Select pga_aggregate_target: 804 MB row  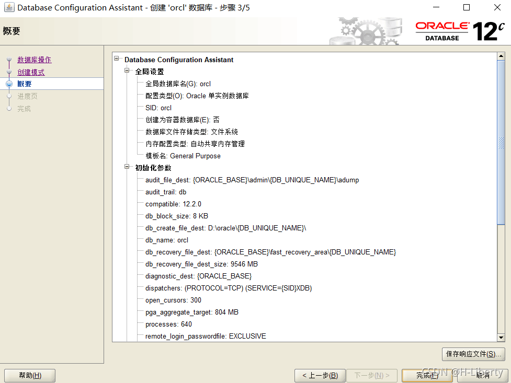coord(192,312)
